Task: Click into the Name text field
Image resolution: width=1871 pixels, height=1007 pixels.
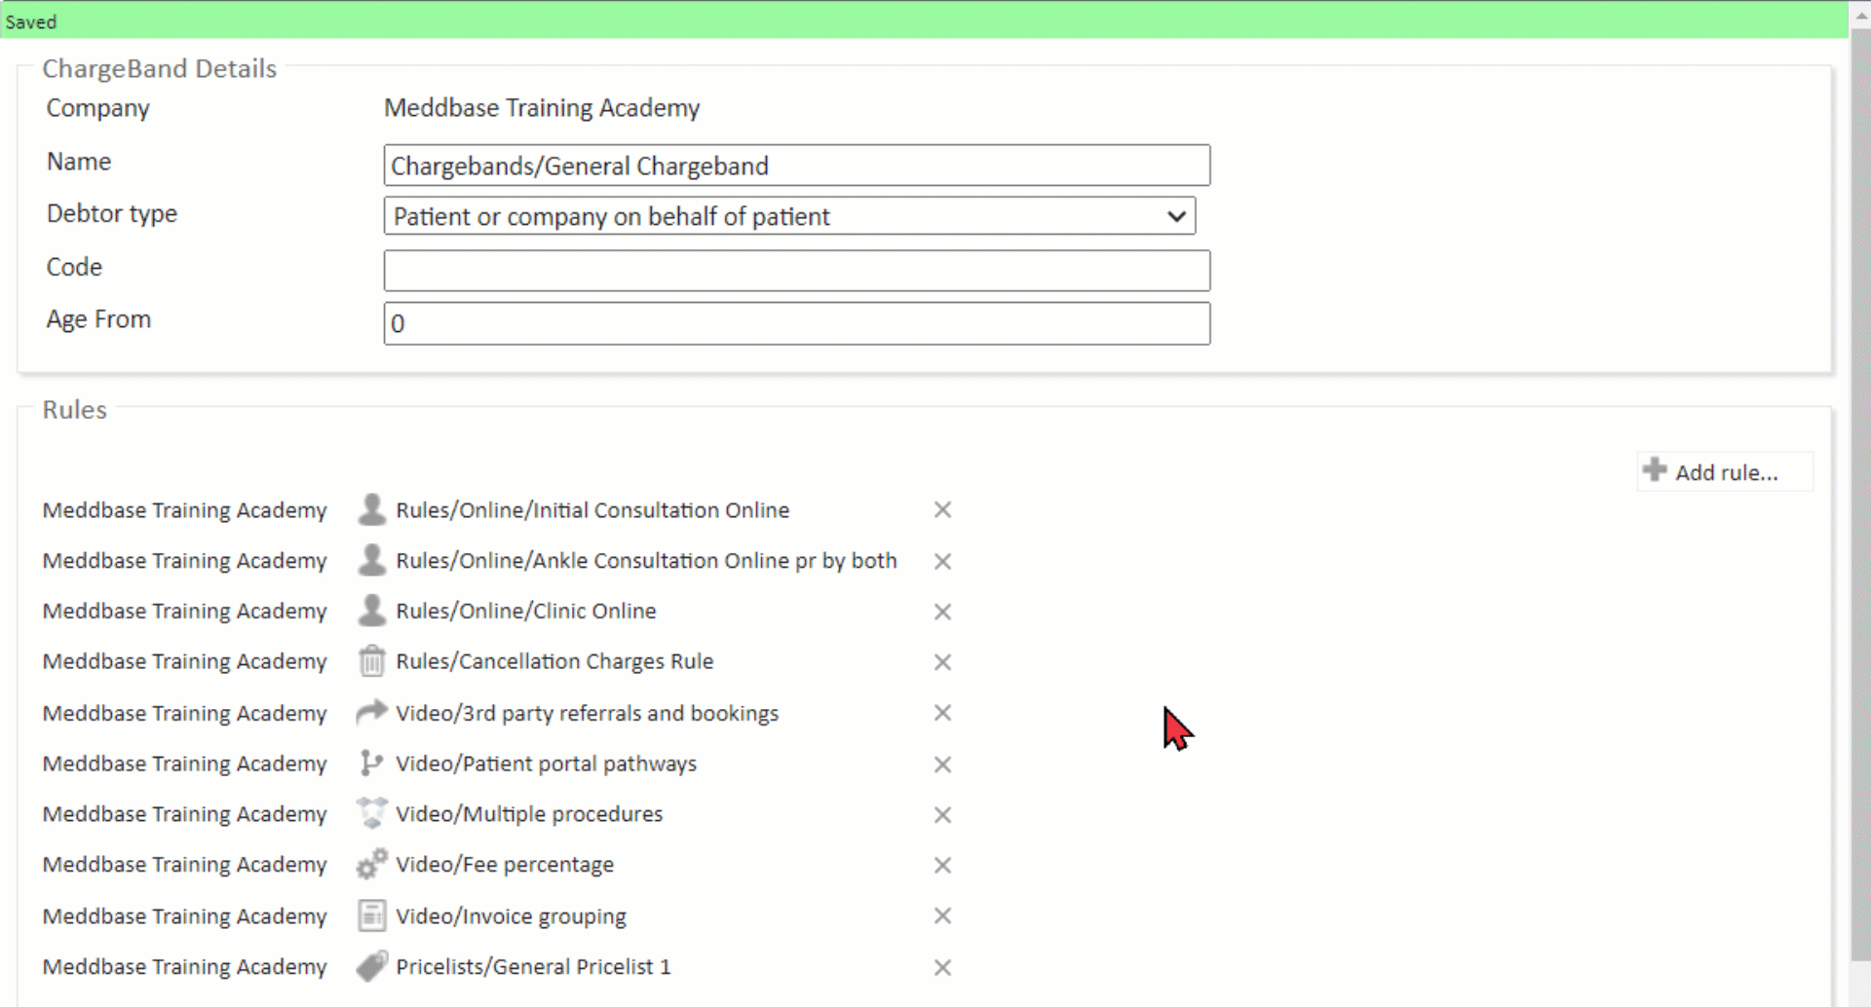Action: point(796,166)
